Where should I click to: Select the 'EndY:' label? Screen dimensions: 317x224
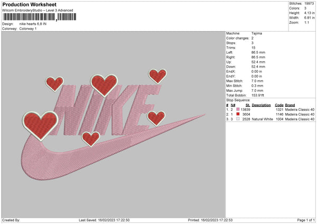tap(231, 76)
